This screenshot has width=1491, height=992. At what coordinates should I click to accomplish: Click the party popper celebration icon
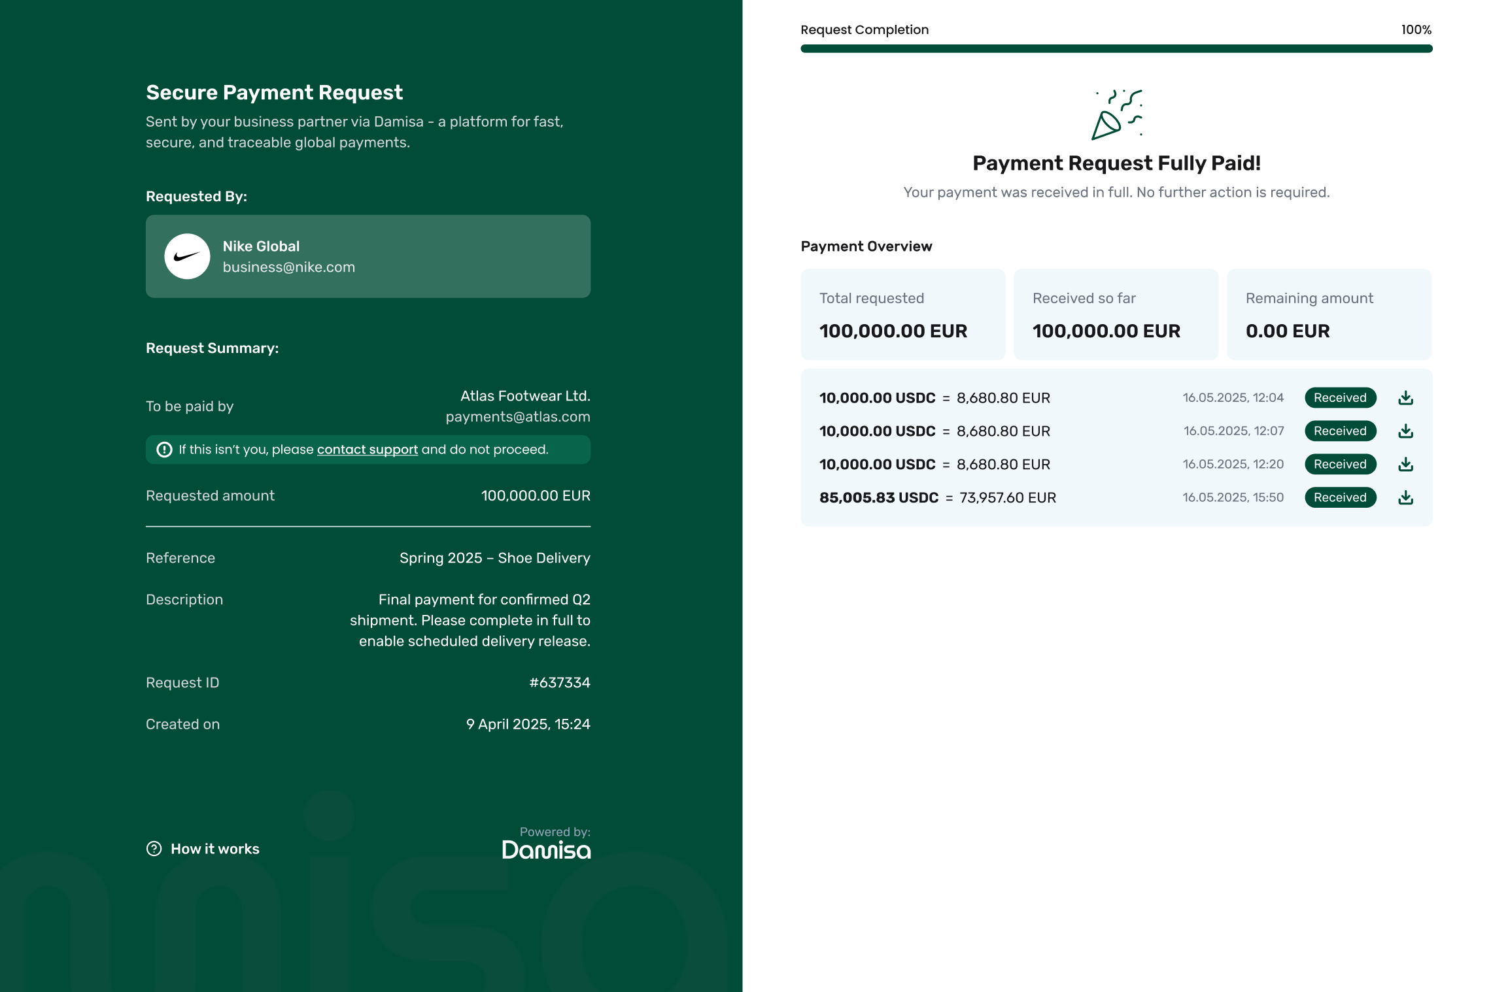[1116, 115]
